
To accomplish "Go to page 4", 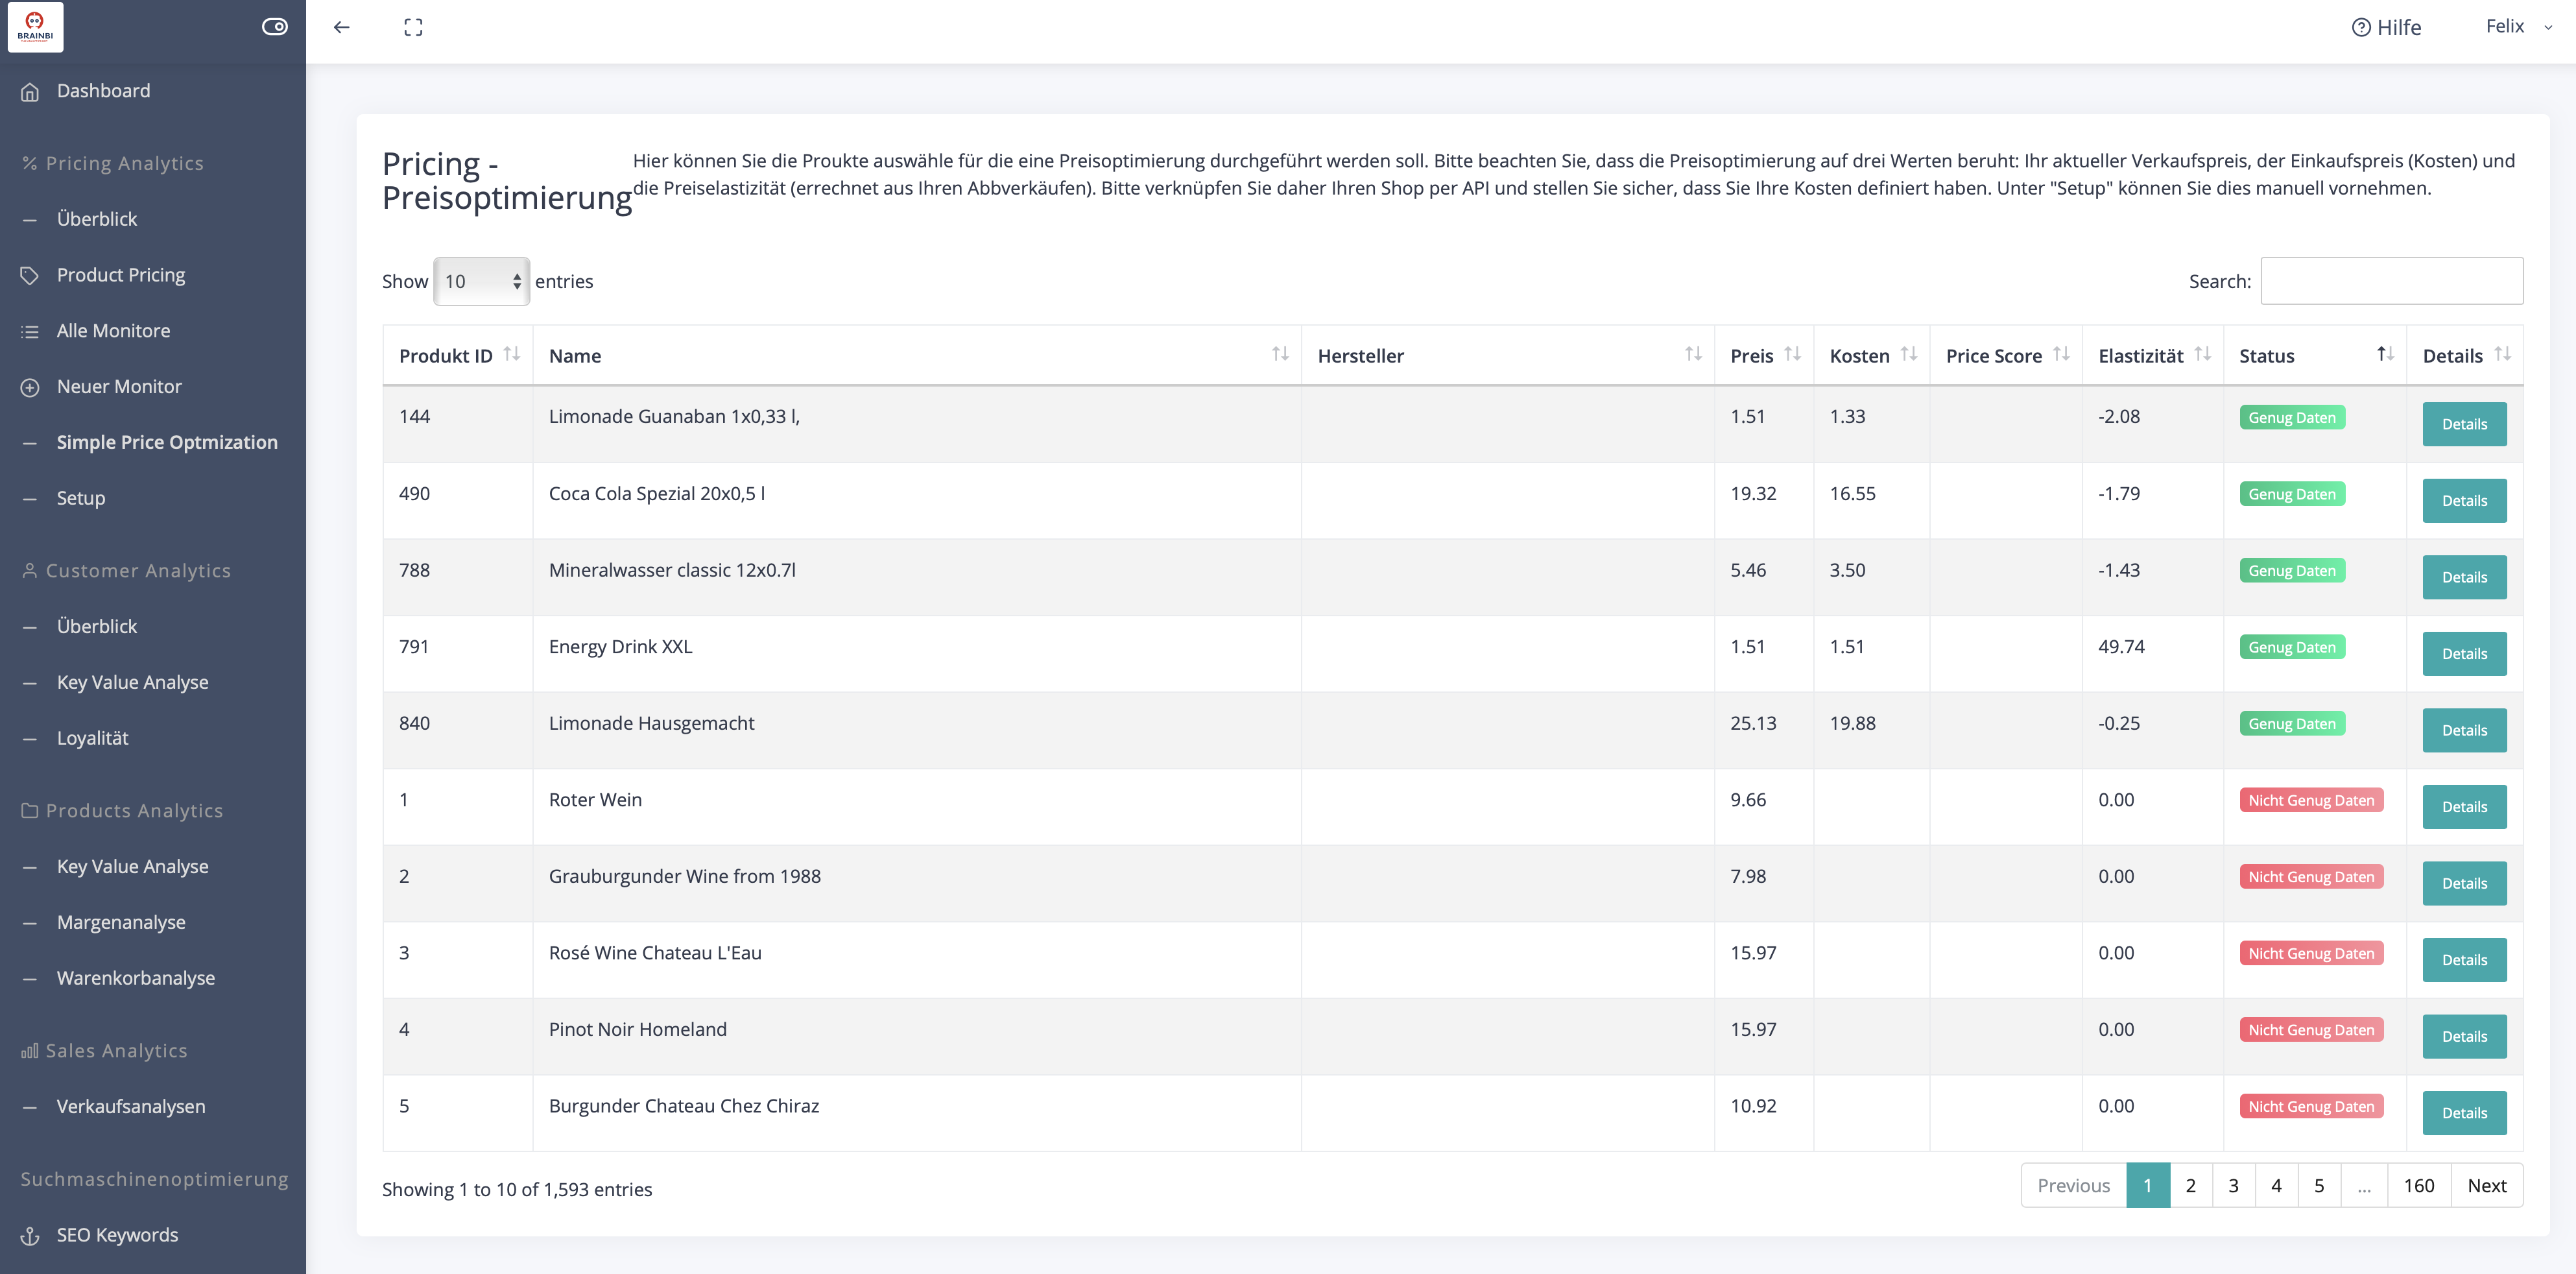I will coord(2276,1185).
